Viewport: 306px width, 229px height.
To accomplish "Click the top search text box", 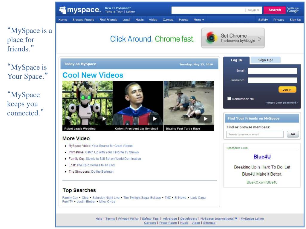I will coord(208,10).
